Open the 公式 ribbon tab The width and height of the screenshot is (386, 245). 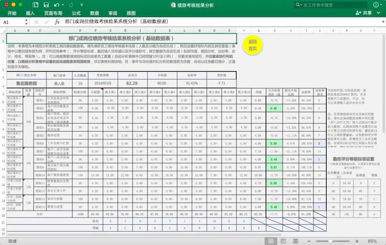tap(76, 13)
